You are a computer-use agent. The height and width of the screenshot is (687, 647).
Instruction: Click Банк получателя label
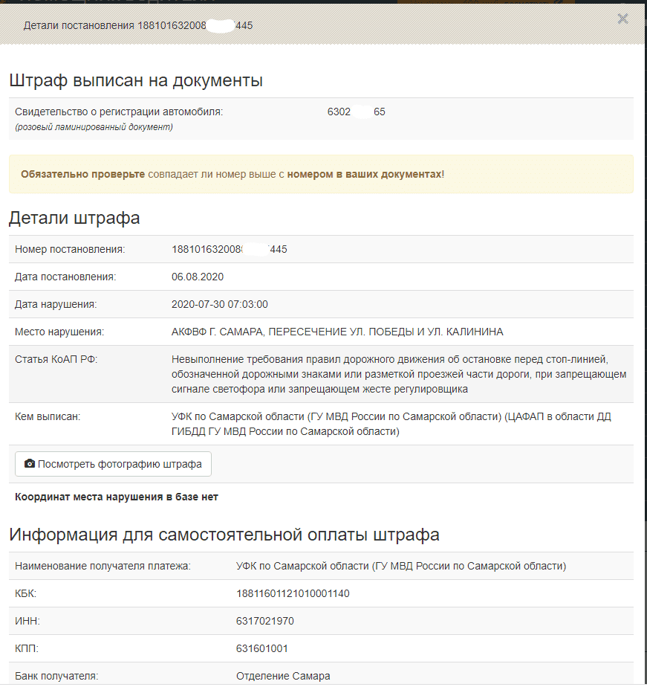click(x=56, y=676)
